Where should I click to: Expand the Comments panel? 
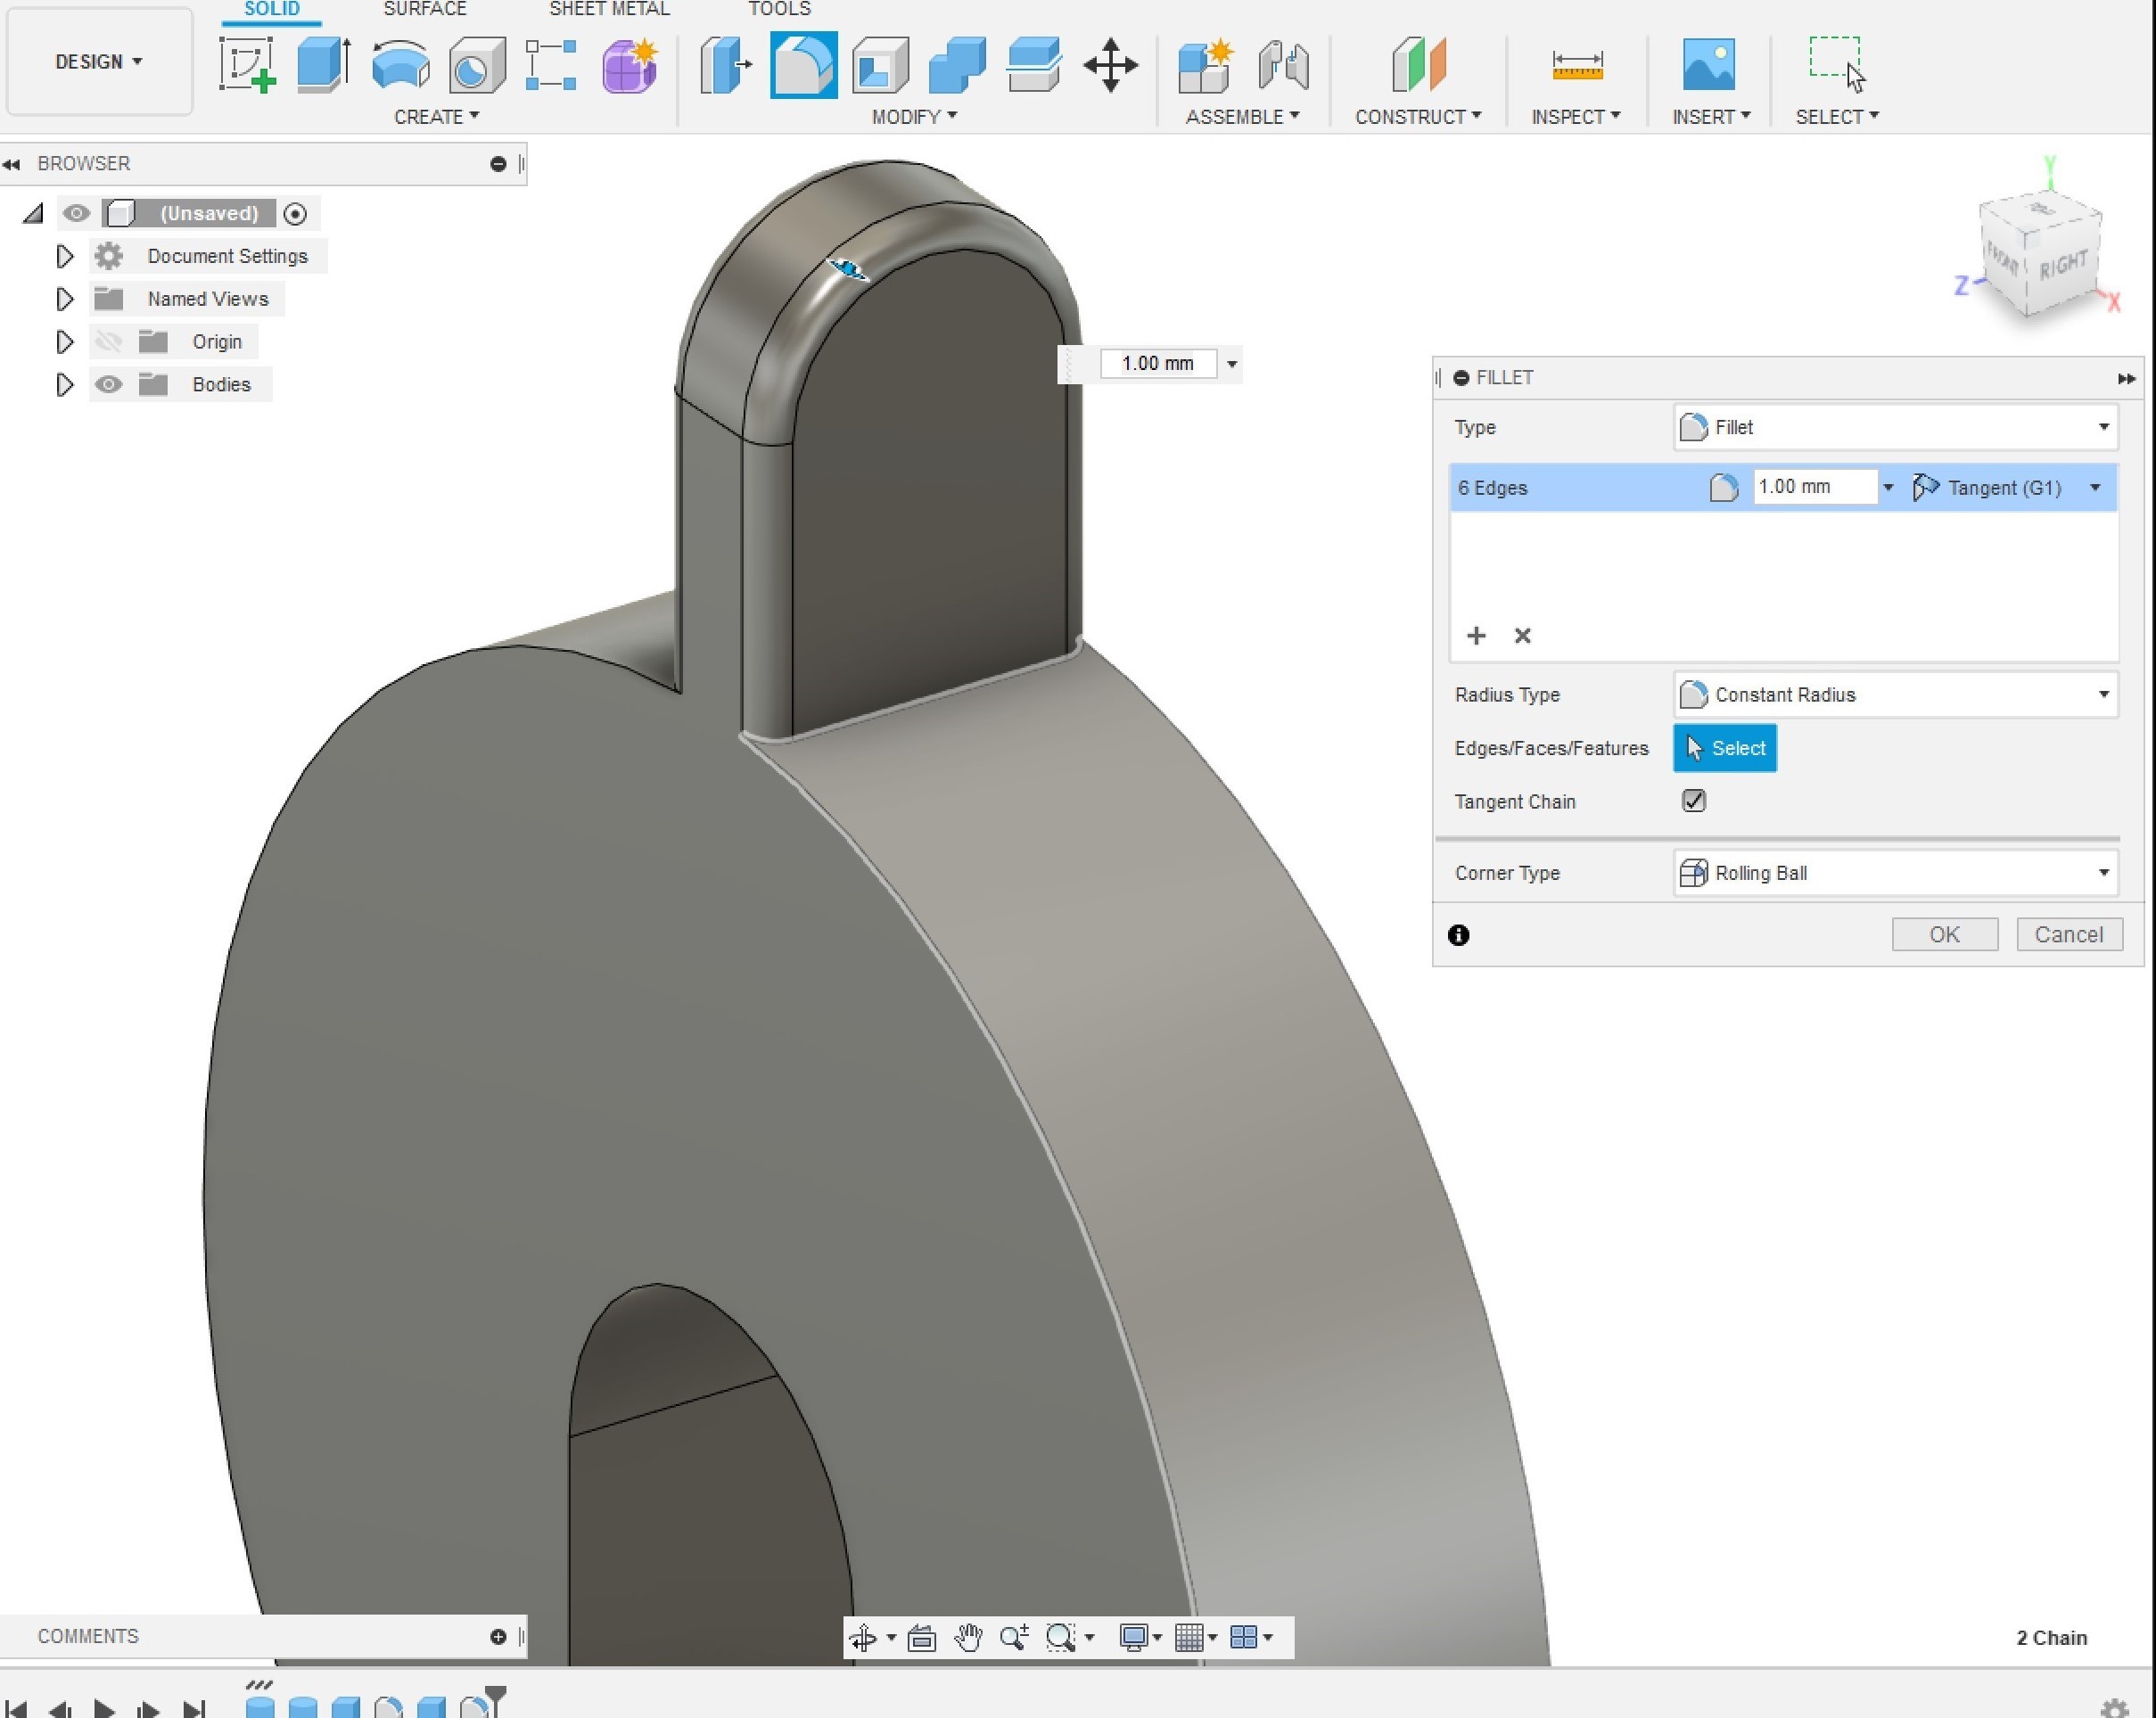(498, 1637)
